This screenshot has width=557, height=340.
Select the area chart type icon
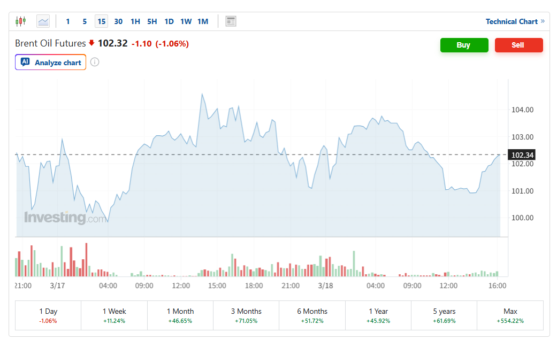(x=43, y=21)
